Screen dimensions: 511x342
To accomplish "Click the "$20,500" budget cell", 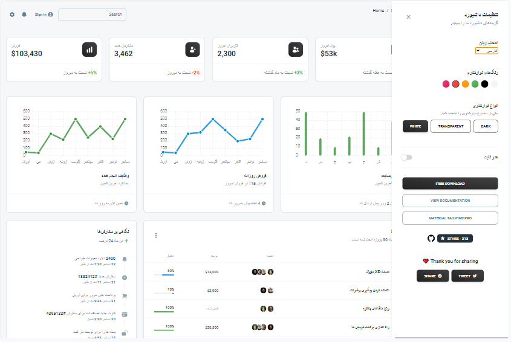I will click(212, 327).
